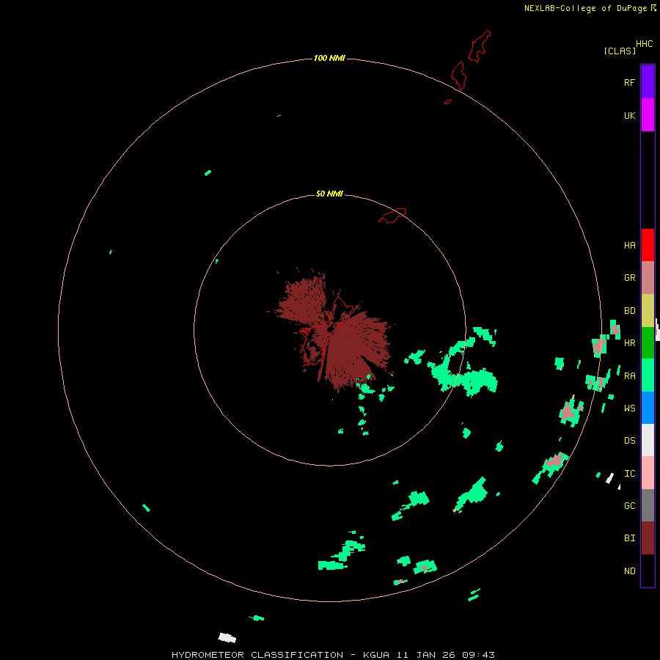The image size is (660, 660).
Task: Click the RF purple legend swatch
Action: 648,82
